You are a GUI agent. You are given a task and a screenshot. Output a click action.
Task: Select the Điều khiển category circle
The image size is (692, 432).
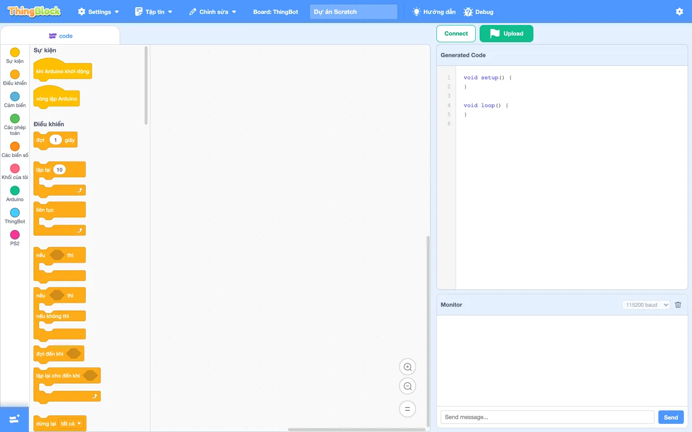pos(15,74)
